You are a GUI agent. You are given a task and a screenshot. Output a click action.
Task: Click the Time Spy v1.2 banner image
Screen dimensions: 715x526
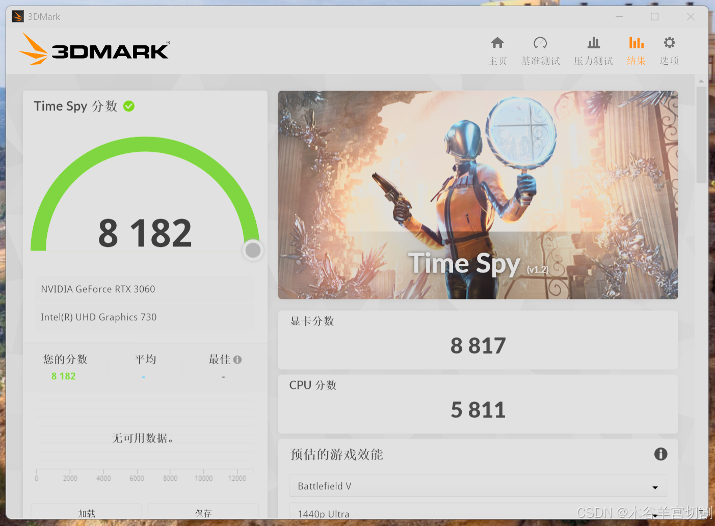(478, 195)
